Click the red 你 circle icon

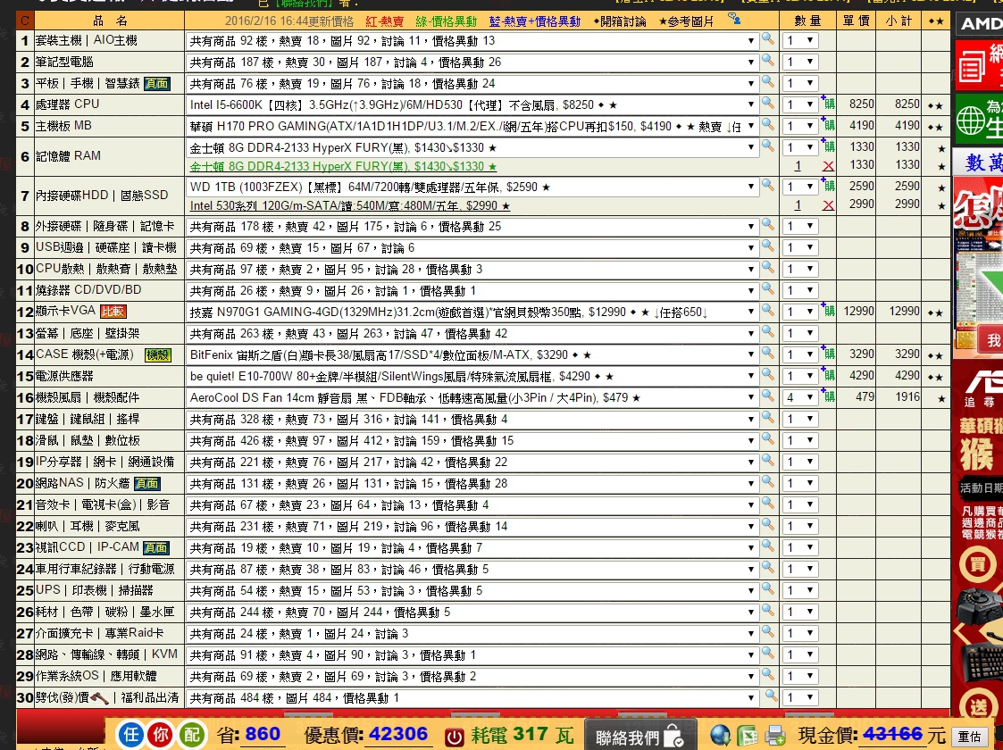click(x=161, y=735)
